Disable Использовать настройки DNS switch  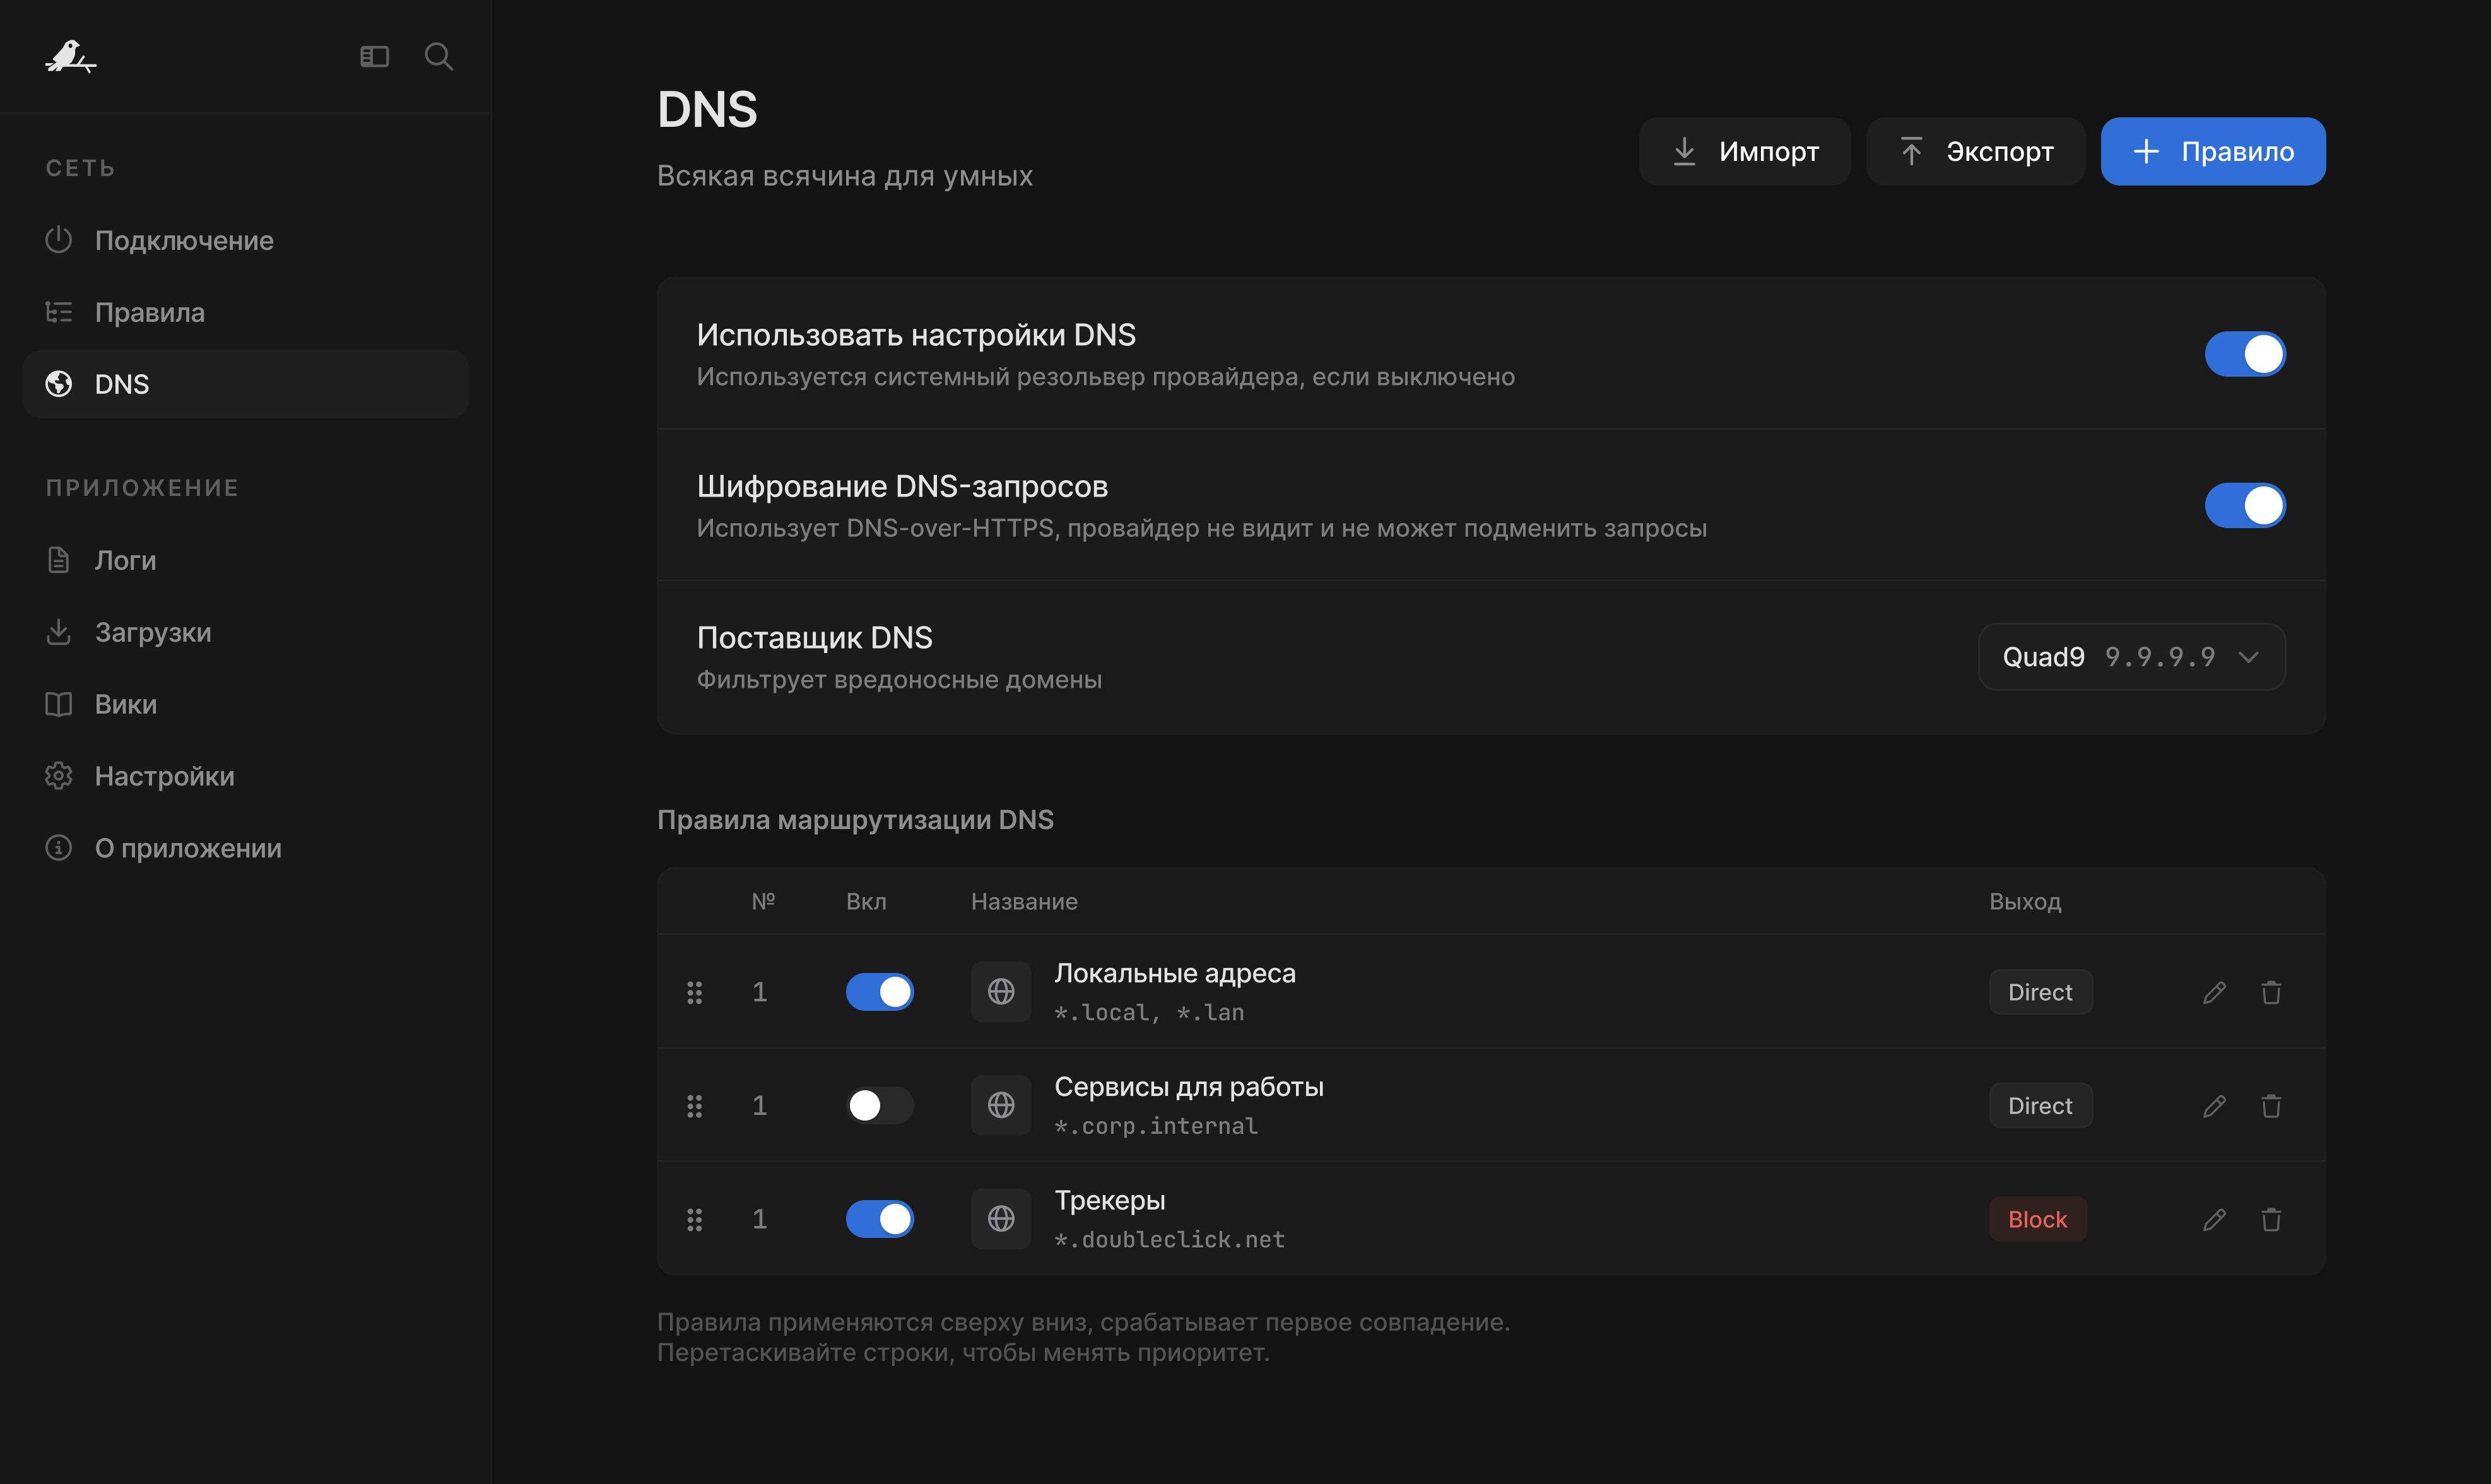2245,354
